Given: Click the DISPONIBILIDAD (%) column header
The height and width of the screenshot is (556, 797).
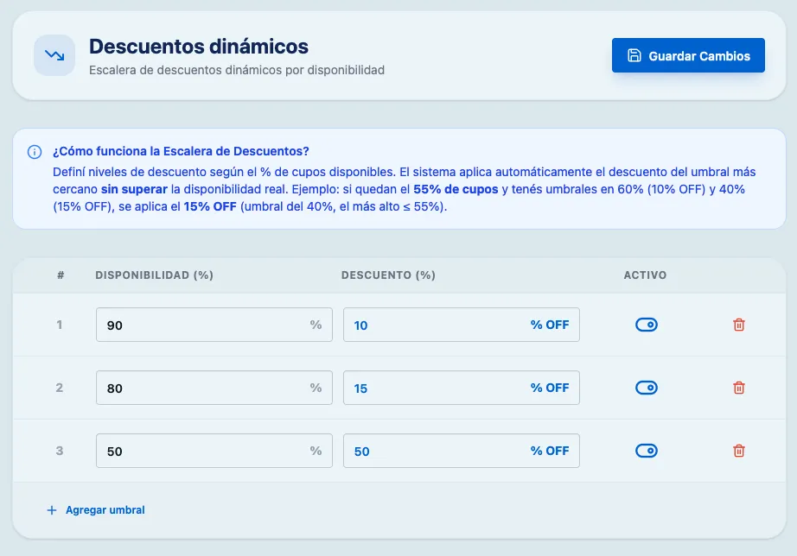Looking at the screenshot, I should click(154, 275).
